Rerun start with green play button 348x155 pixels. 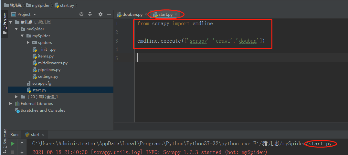[x=13, y=144]
